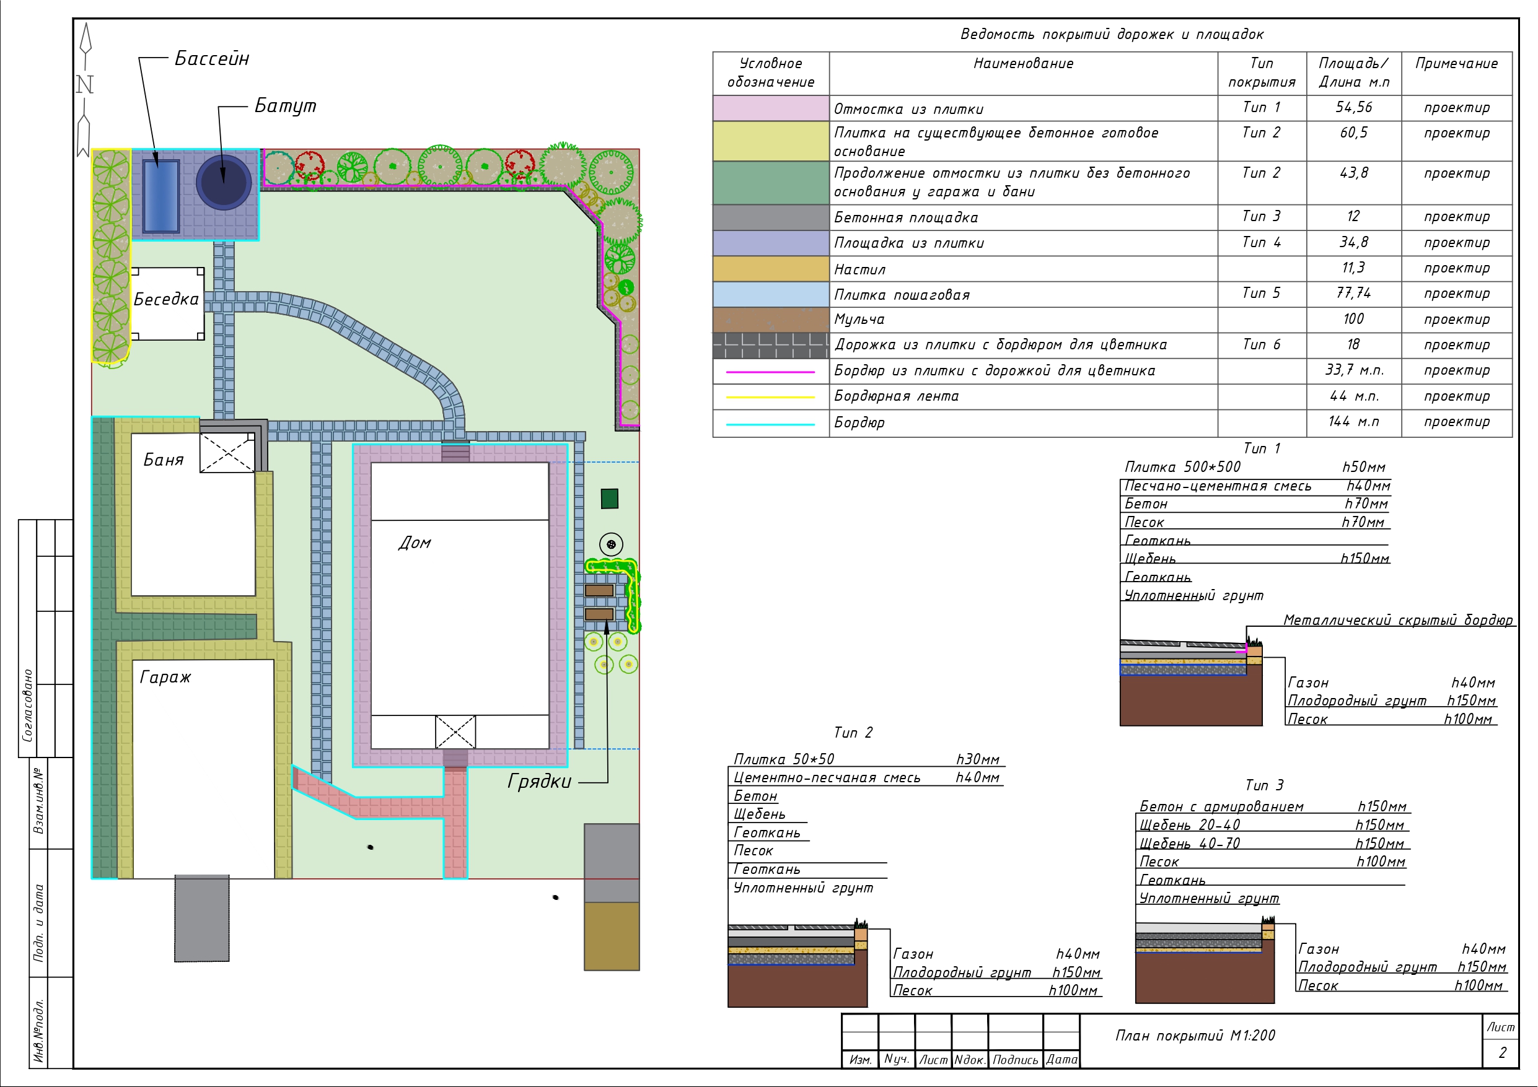1538x1087 pixels.
Task: Click the 'Грядки' callout text
Action: pos(539,782)
